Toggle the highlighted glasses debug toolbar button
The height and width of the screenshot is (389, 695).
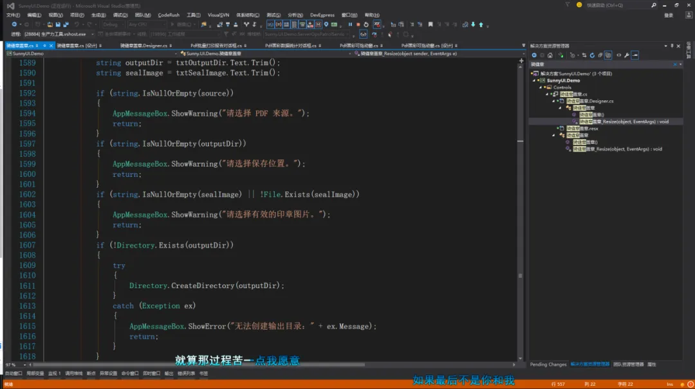click(x=364, y=34)
